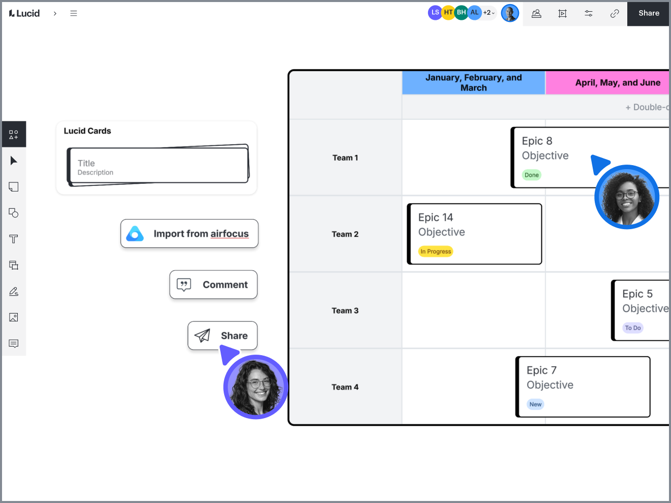Select the shape tool
Screen dimensions: 671x503
click(14, 213)
